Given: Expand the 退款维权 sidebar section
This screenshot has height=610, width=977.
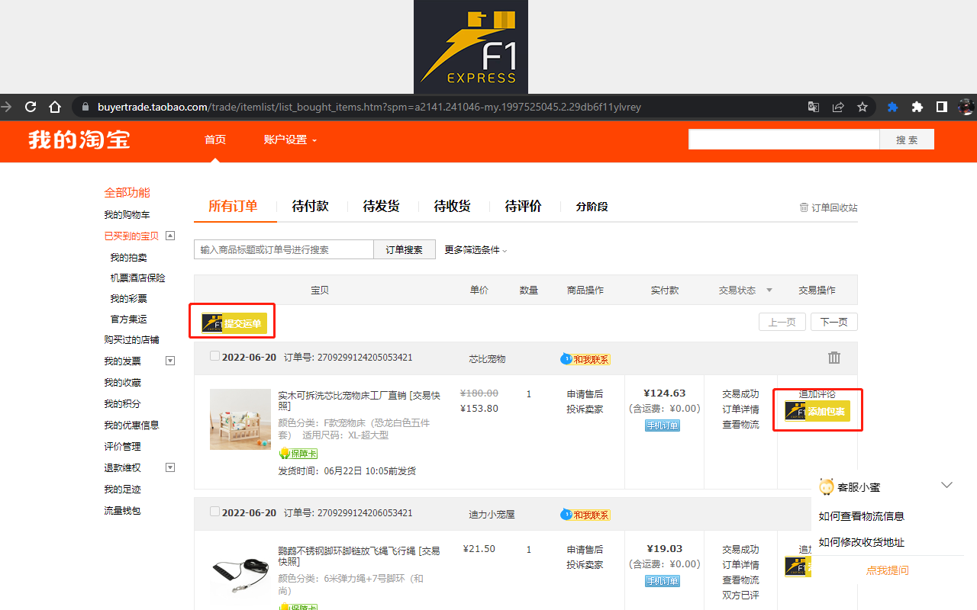Looking at the screenshot, I should pos(170,467).
